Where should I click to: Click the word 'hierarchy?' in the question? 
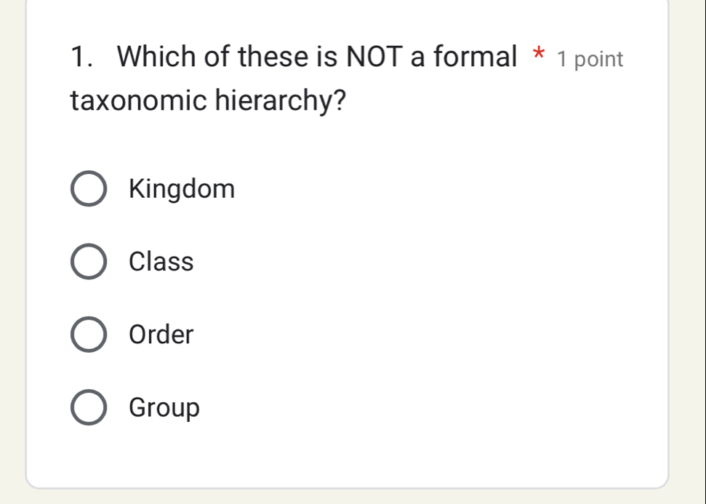(x=288, y=101)
